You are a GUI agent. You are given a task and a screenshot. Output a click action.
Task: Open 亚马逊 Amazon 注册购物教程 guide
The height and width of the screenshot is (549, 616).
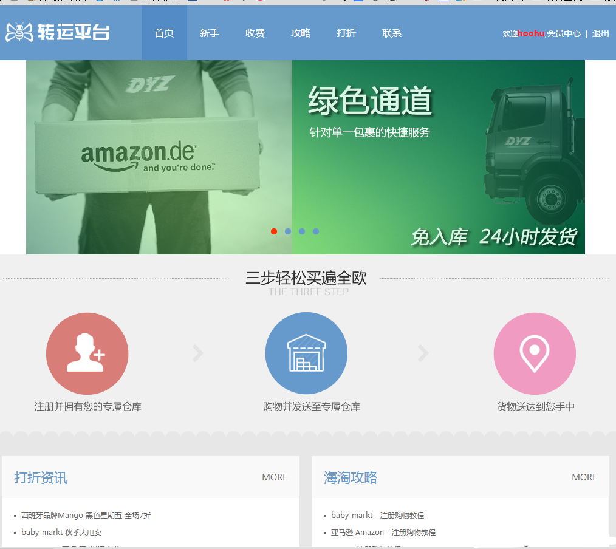[383, 533]
